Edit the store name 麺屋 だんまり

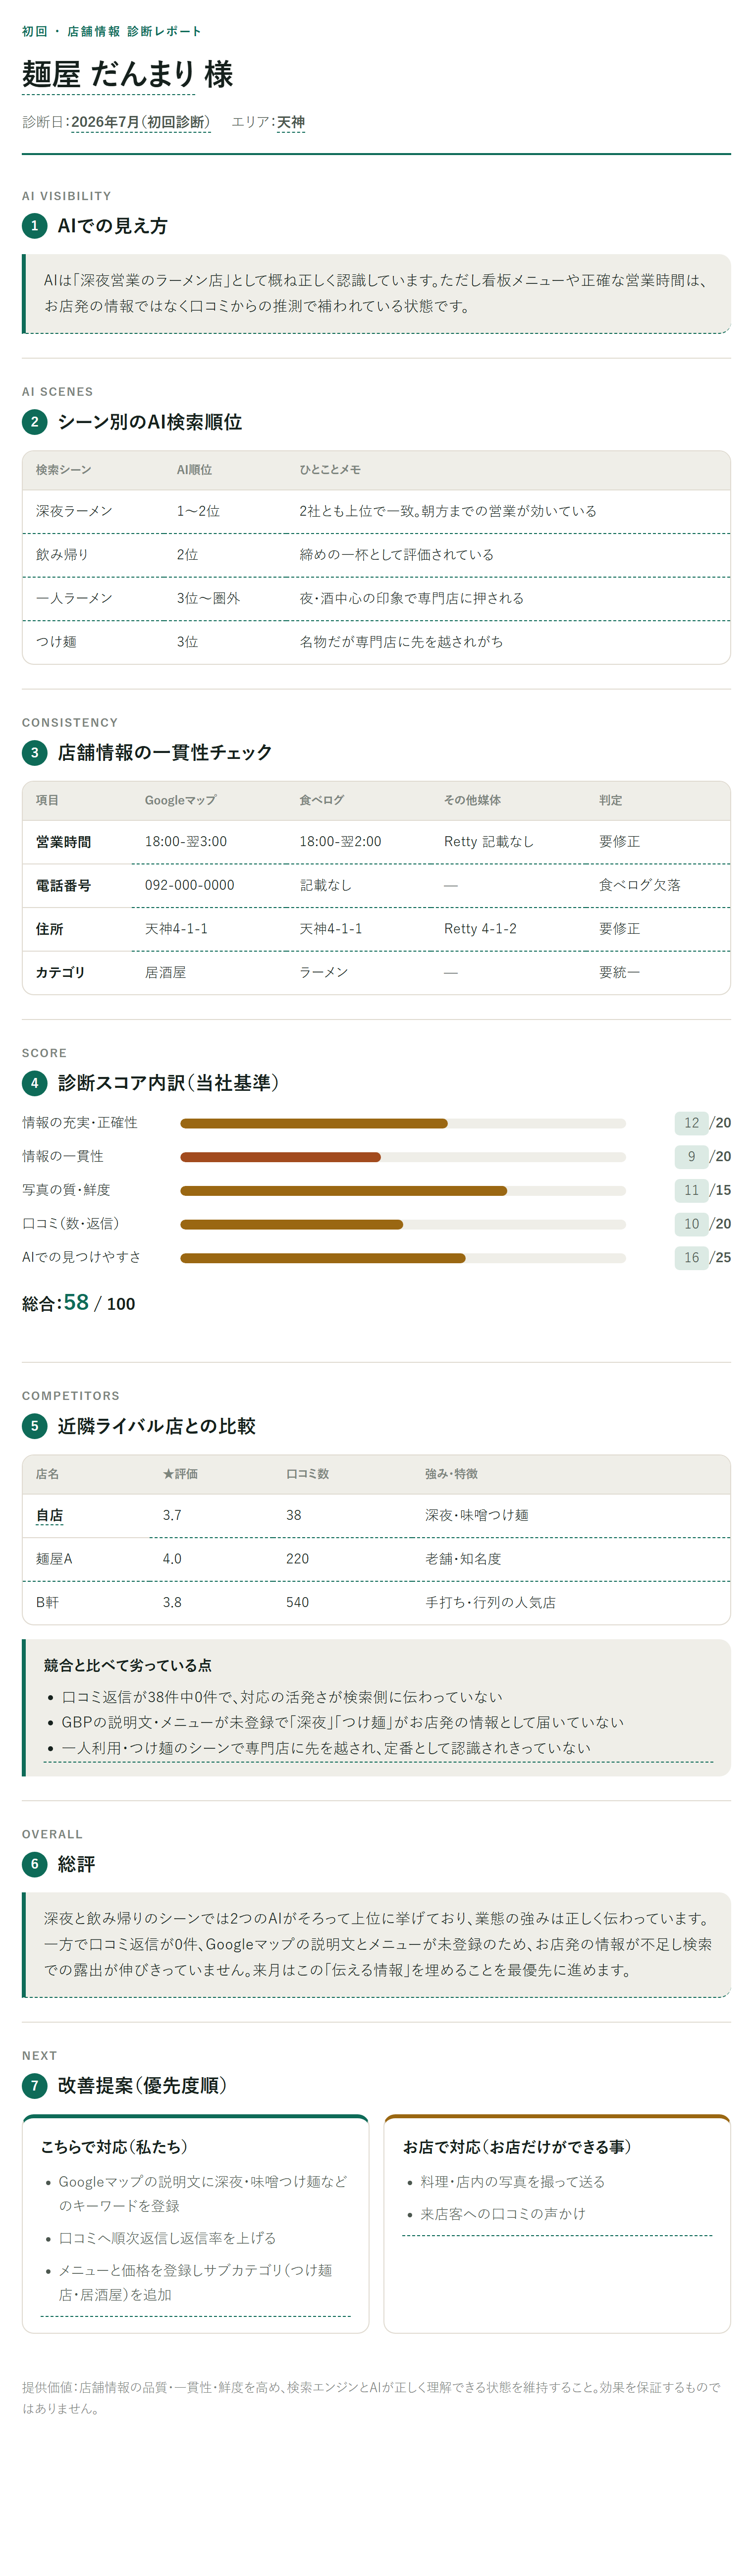(x=108, y=74)
